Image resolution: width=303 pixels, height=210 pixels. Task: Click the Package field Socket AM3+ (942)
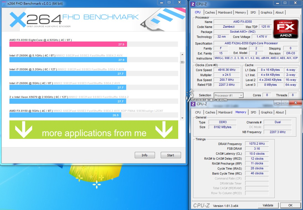tap(242, 32)
